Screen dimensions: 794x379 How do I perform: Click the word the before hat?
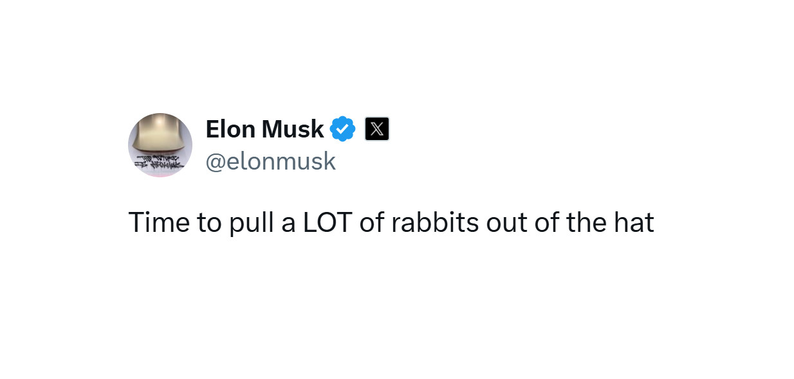click(x=586, y=223)
